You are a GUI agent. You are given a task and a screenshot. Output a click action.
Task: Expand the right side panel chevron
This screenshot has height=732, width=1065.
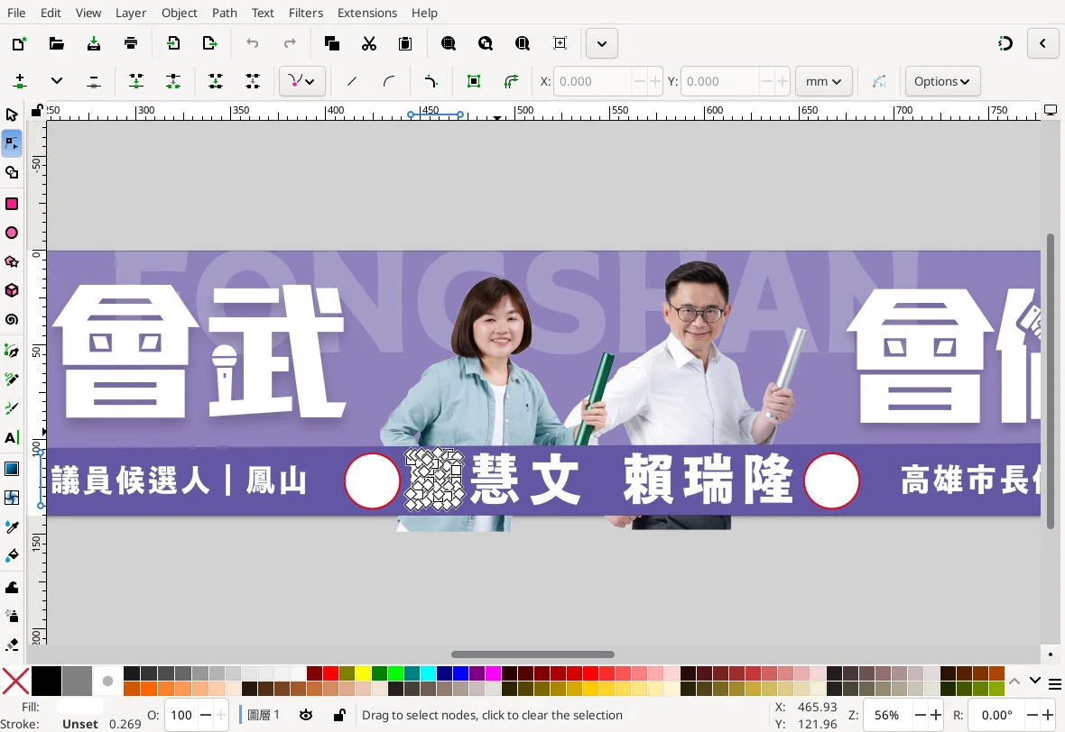(x=1042, y=43)
